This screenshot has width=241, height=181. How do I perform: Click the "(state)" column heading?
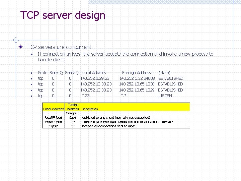pos(164,73)
